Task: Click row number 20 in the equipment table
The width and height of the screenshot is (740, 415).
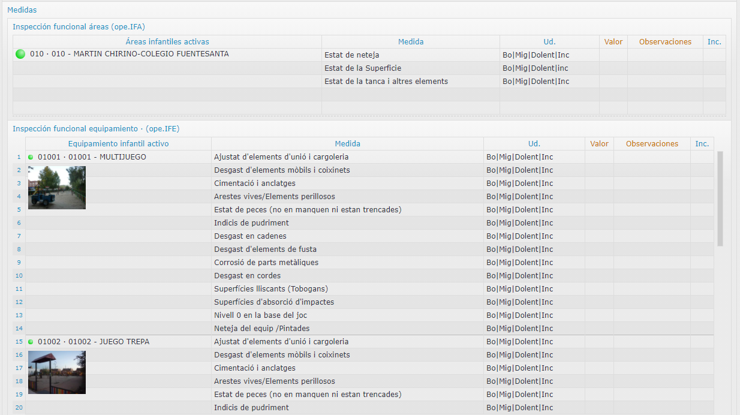Action: click(19, 408)
